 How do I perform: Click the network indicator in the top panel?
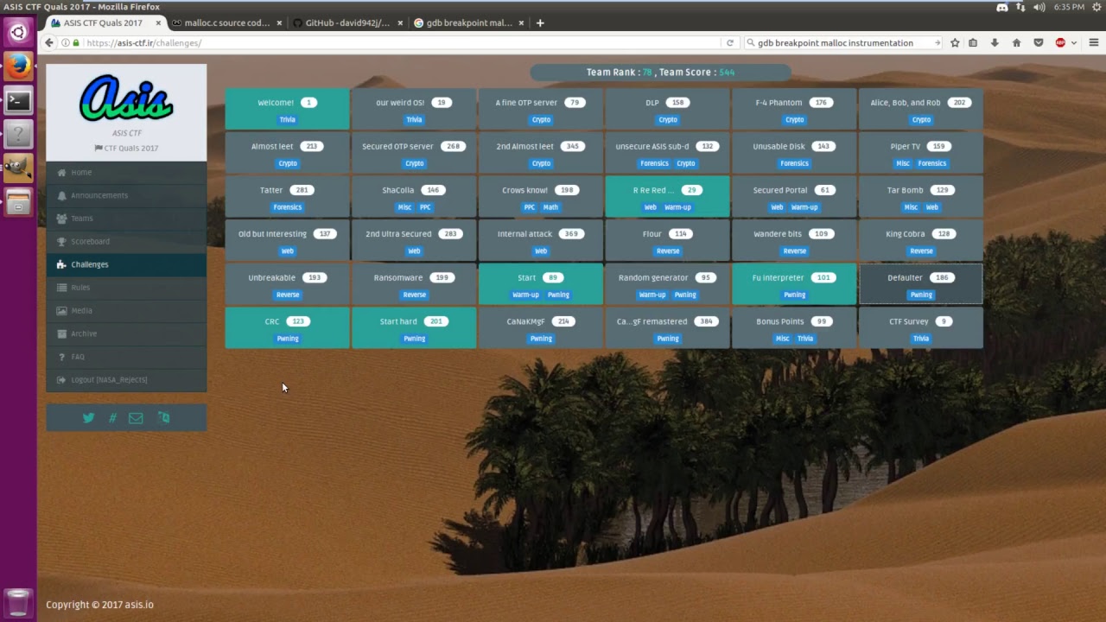pyautogui.click(x=1020, y=7)
